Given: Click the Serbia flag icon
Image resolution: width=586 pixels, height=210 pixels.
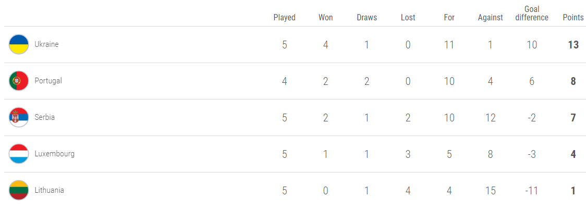Looking at the screenshot, I should coord(19,118).
